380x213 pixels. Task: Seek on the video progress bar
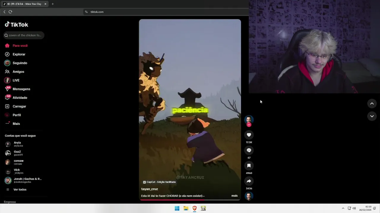(190, 200)
